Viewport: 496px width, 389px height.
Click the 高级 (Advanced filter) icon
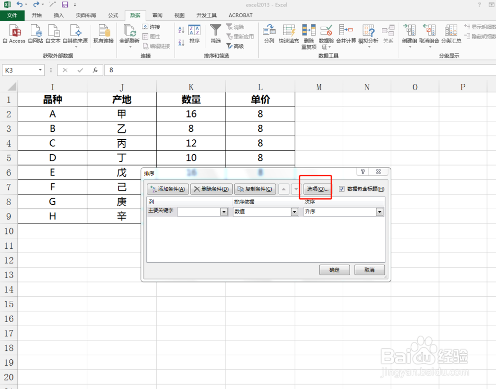point(237,46)
